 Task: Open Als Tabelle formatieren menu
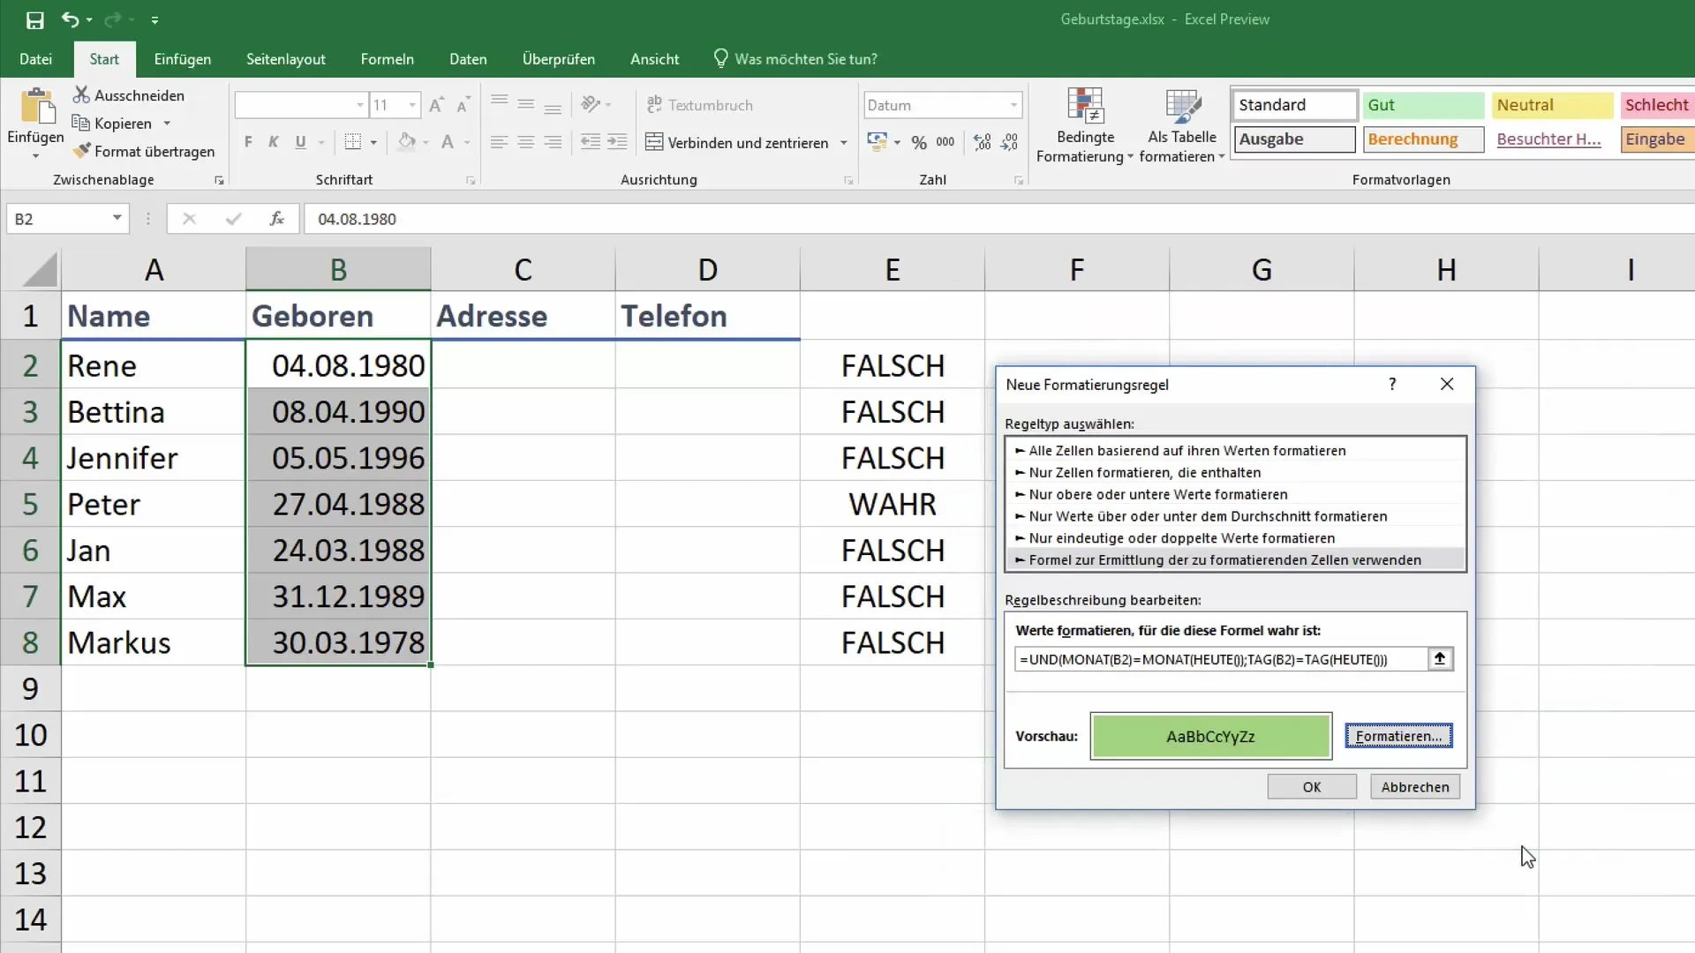click(1182, 126)
